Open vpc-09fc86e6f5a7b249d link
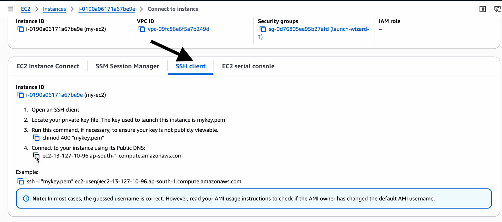The height and width of the screenshot is (222, 502). pyautogui.click(x=179, y=29)
